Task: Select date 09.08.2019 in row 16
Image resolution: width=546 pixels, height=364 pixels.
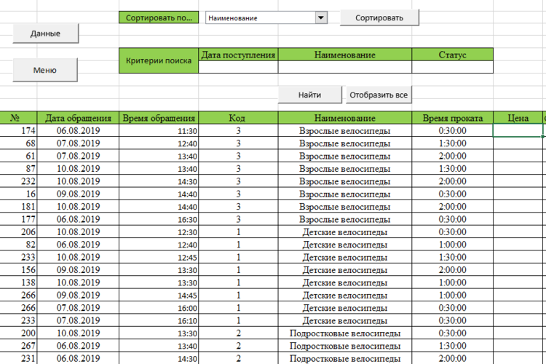Action: [x=78, y=194]
